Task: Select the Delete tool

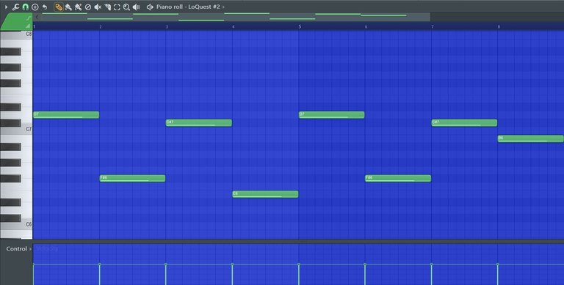Action: 88,7
